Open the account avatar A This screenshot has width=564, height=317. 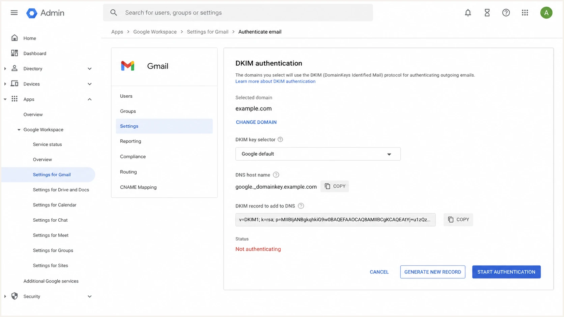click(x=546, y=13)
